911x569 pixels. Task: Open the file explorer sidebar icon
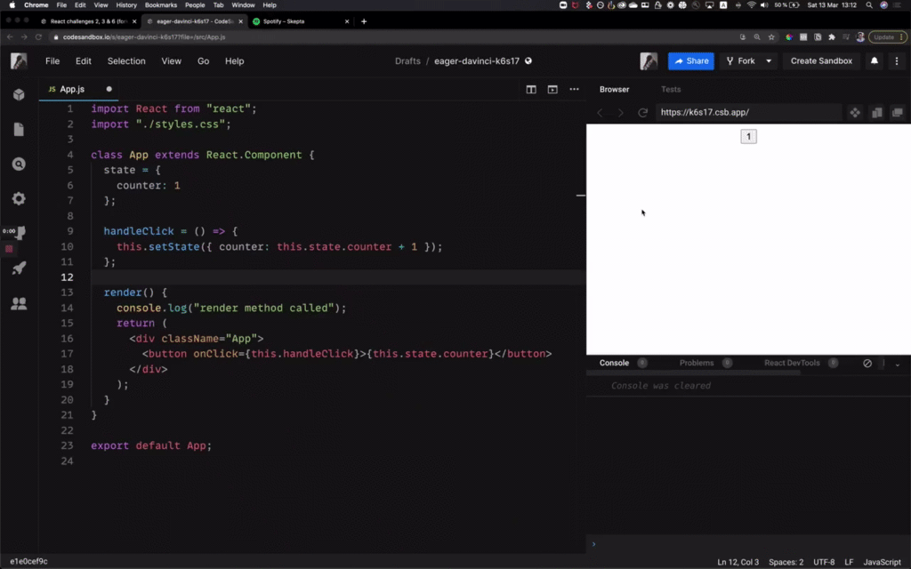coord(18,127)
